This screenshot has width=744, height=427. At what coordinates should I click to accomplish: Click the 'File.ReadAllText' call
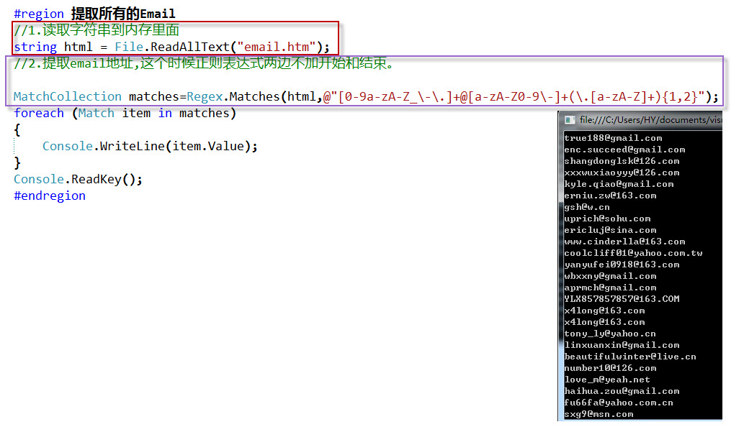(171, 47)
